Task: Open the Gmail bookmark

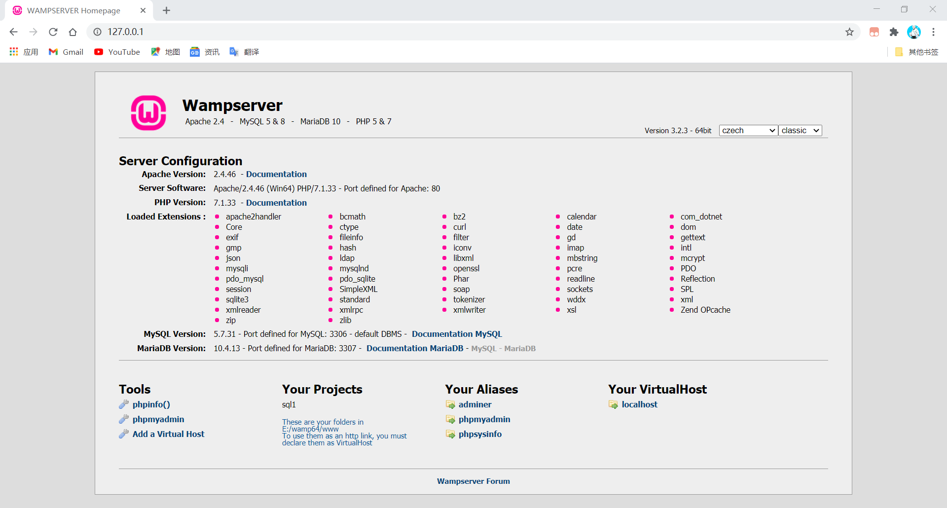Action: click(66, 52)
